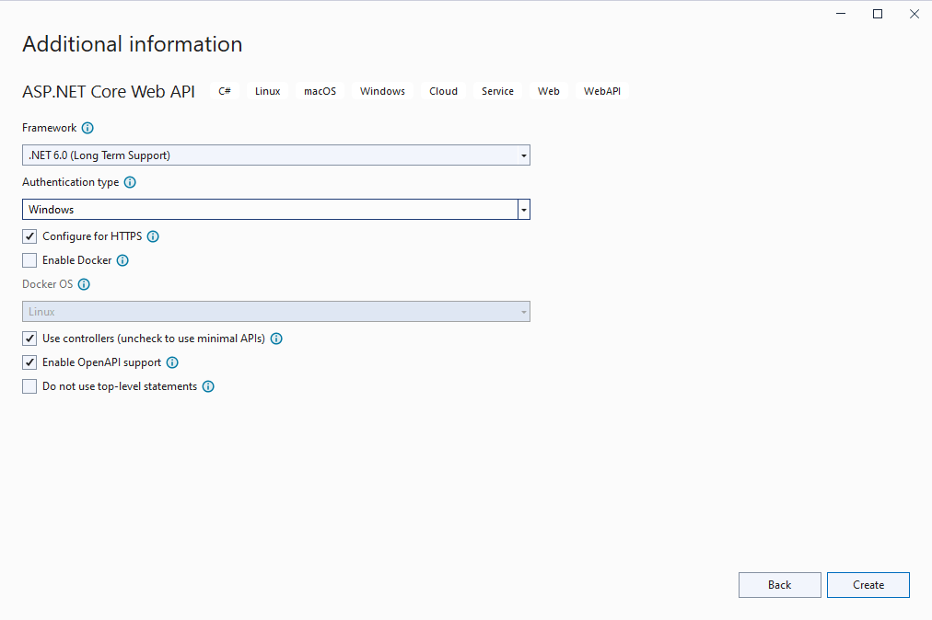Open the Framework dropdown
932x620 pixels.
point(275,155)
